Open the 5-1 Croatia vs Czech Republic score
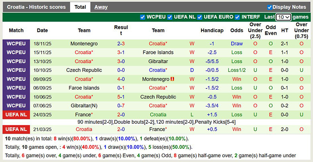The image size is (313, 162). 121,97
